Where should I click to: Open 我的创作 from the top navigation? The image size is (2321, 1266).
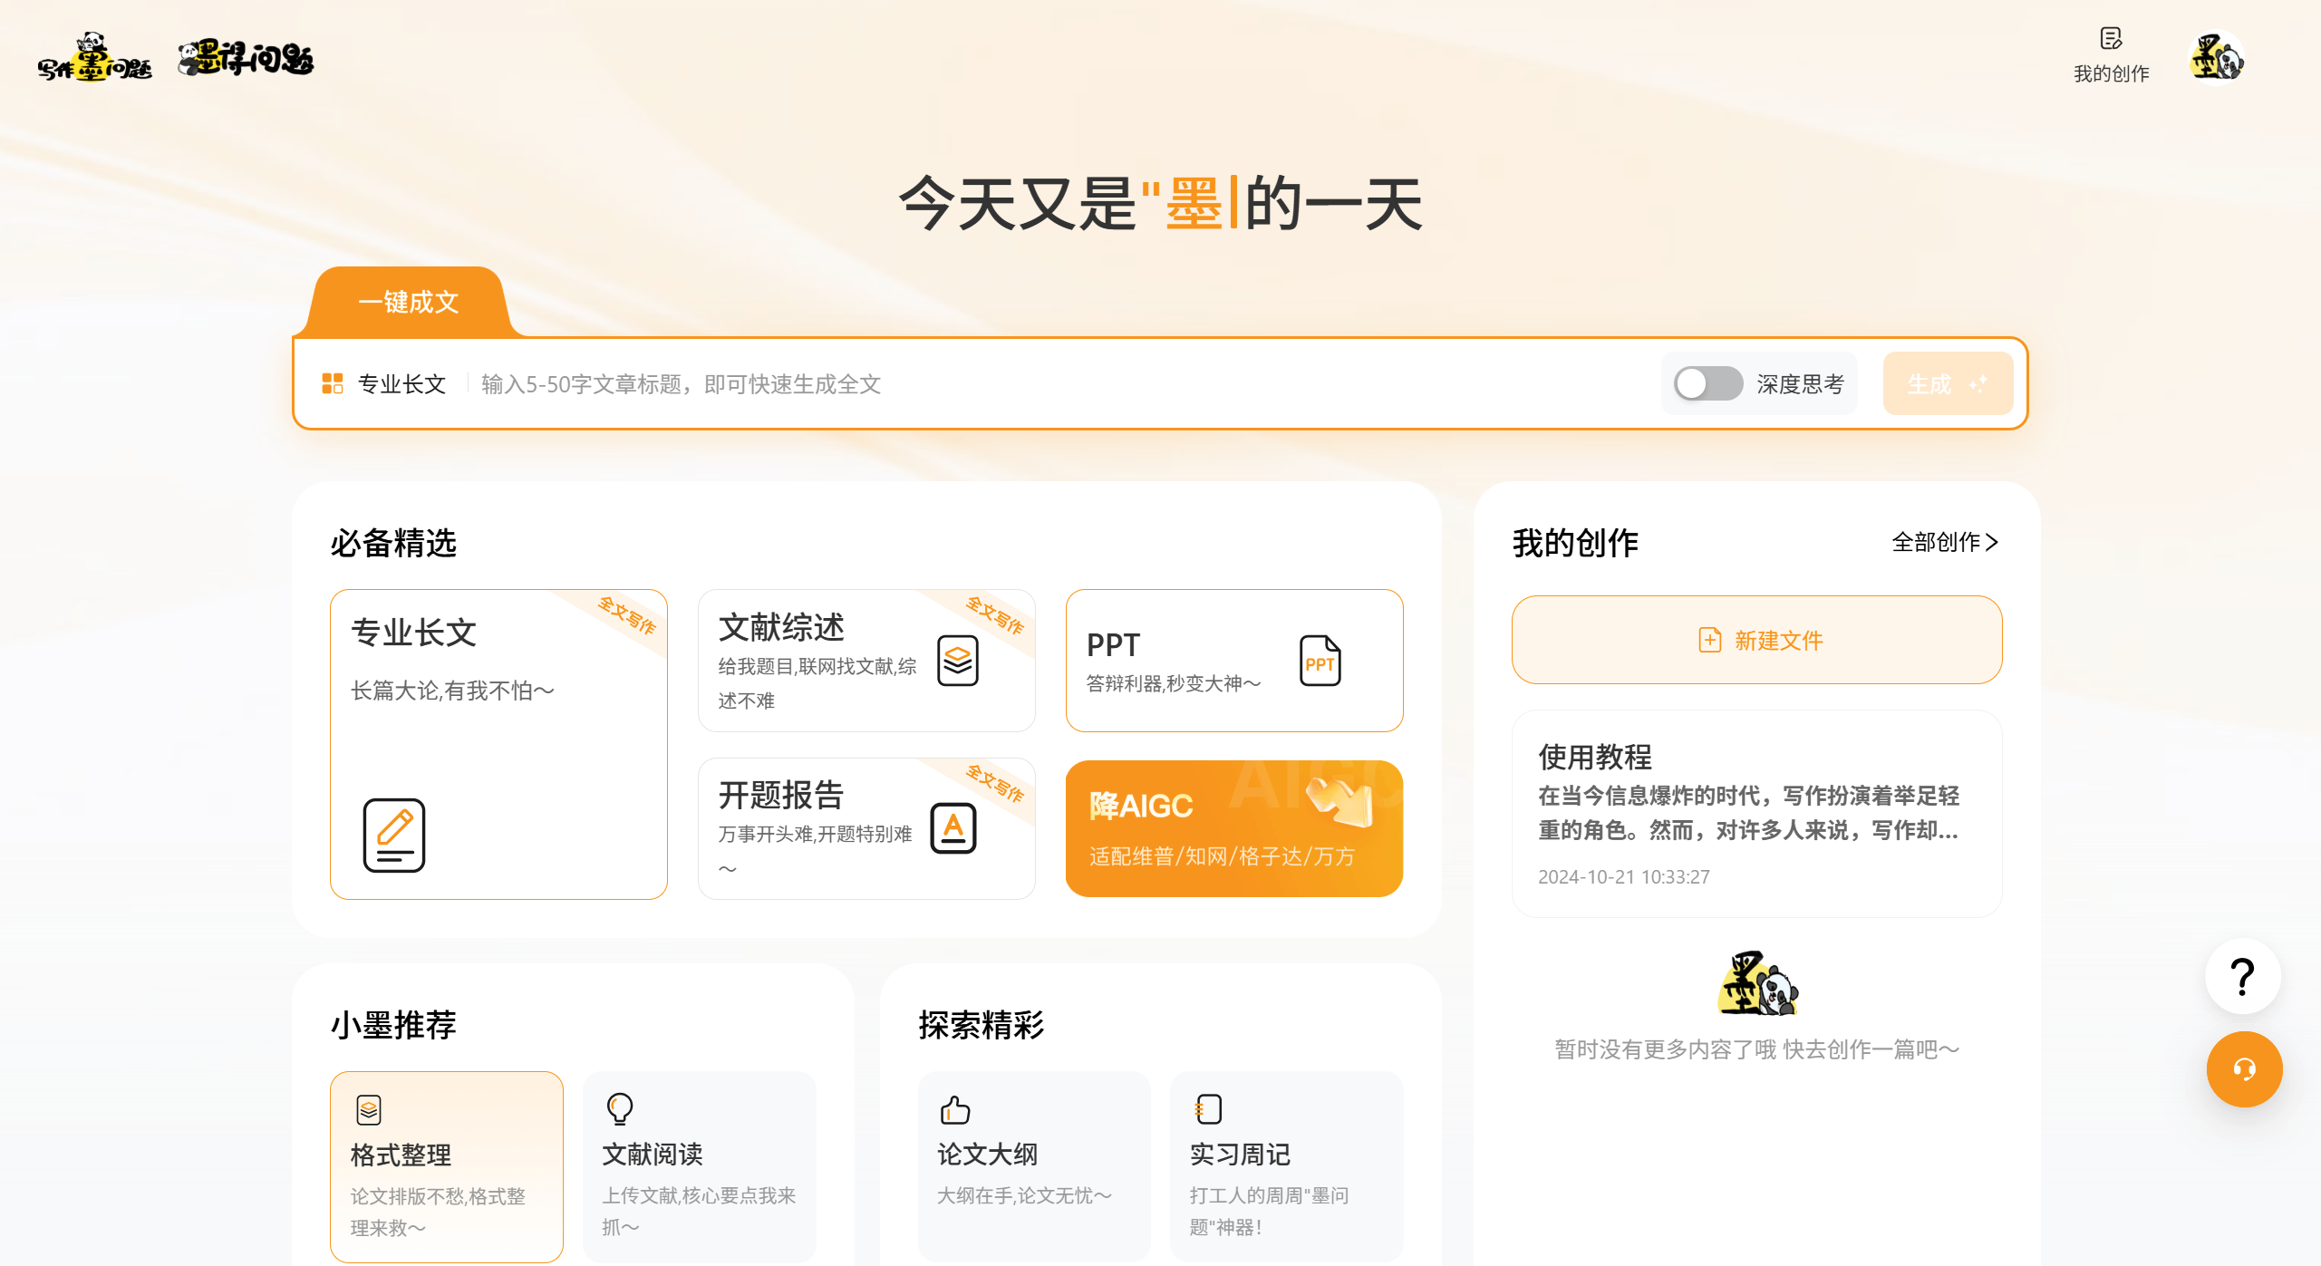click(2112, 57)
